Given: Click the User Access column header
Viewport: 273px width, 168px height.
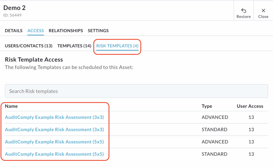Looking at the screenshot, I should tap(250, 106).
